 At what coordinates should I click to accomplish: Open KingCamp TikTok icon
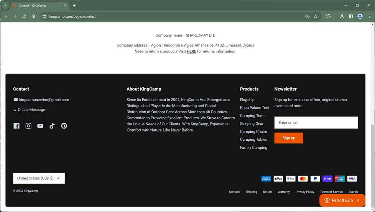click(52, 126)
